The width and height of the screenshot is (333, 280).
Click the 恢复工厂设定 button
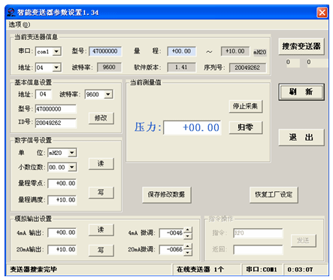pyautogui.click(x=274, y=194)
